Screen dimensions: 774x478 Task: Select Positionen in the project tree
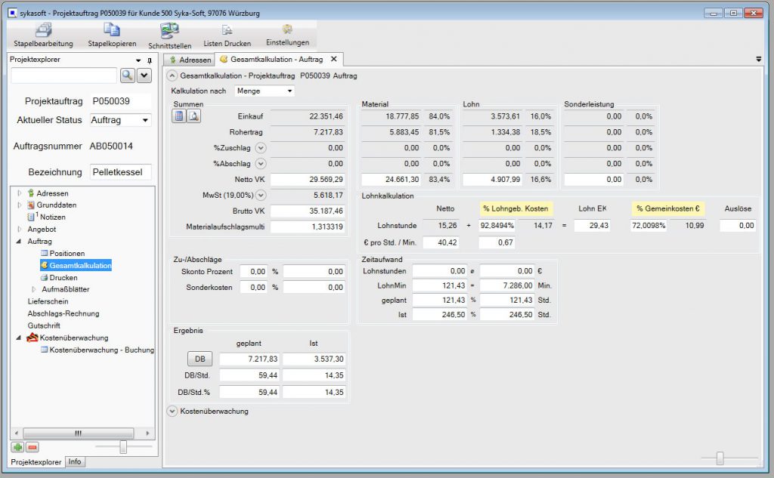[67, 253]
